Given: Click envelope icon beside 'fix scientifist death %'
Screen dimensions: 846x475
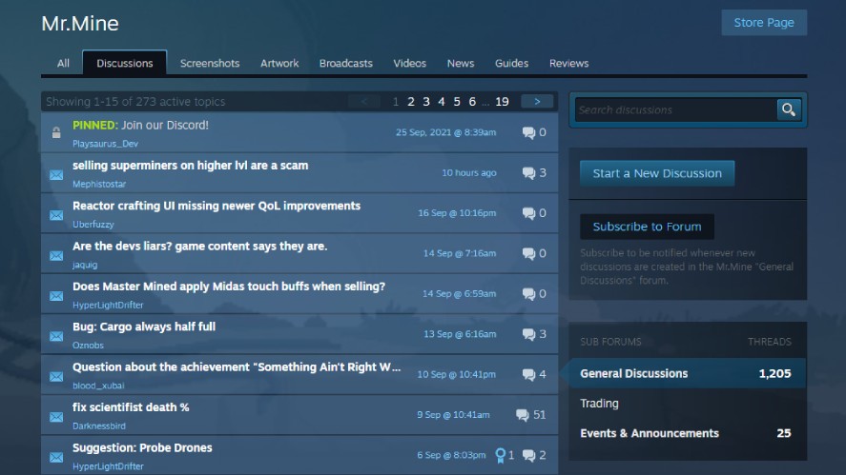Looking at the screenshot, I should [56, 417].
